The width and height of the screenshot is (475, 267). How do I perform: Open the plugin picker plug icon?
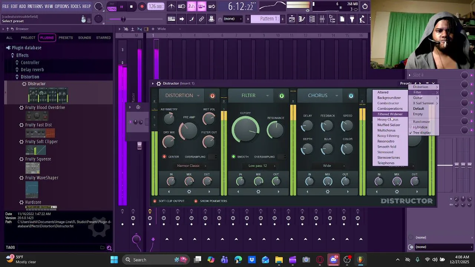(352, 19)
